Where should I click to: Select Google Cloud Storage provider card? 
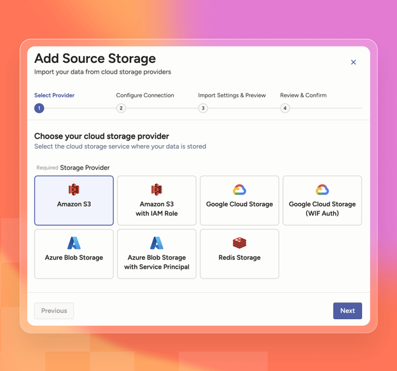click(239, 200)
